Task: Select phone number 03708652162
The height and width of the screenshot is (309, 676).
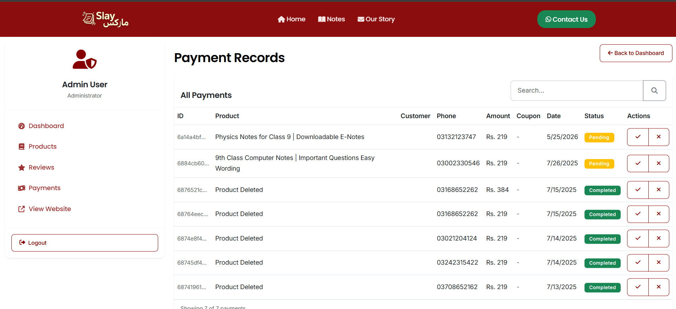Action: coord(457,287)
